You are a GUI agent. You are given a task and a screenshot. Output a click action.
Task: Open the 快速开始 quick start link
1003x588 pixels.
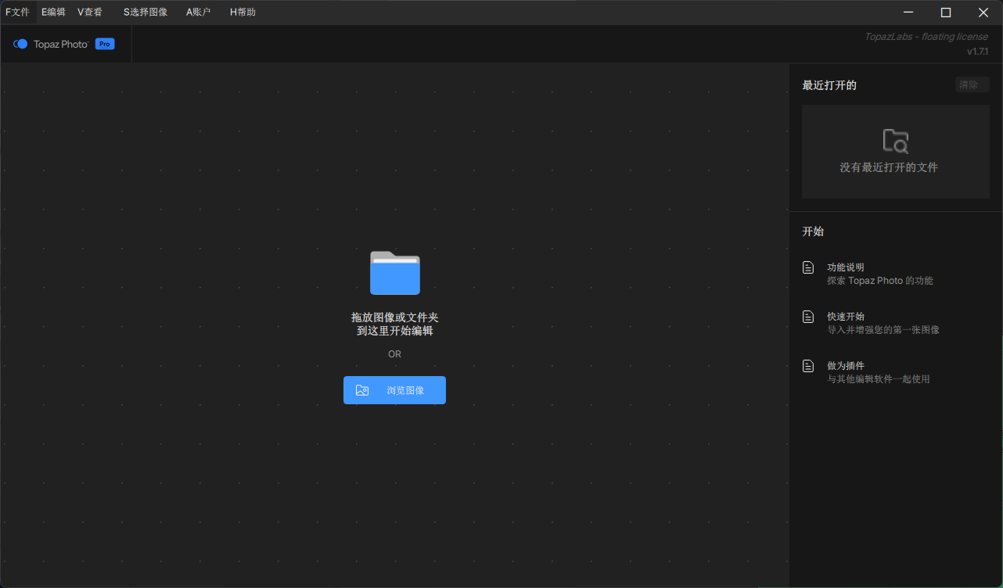(846, 317)
